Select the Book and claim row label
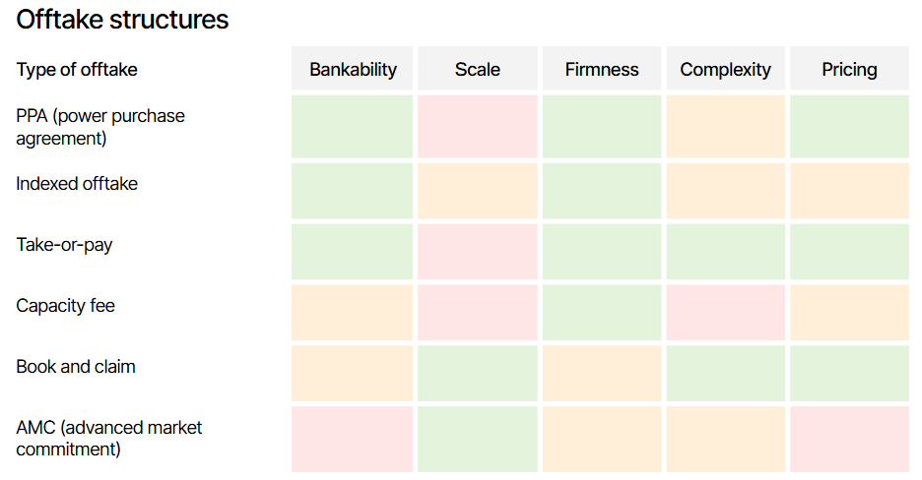The height and width of the screenshot is (480, 922). tap(75, 367)
